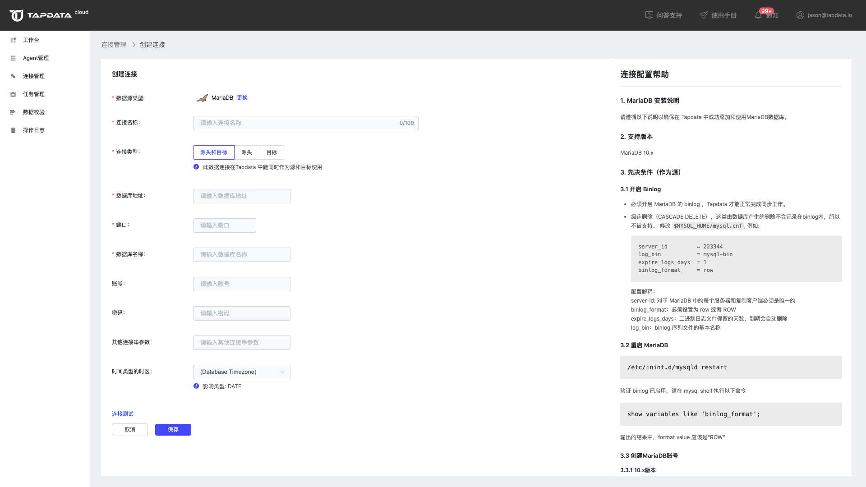Viewport: 866px width, 487px height.
Task: Click the 更换 link beside MariaDB
Action: (242, 98)
